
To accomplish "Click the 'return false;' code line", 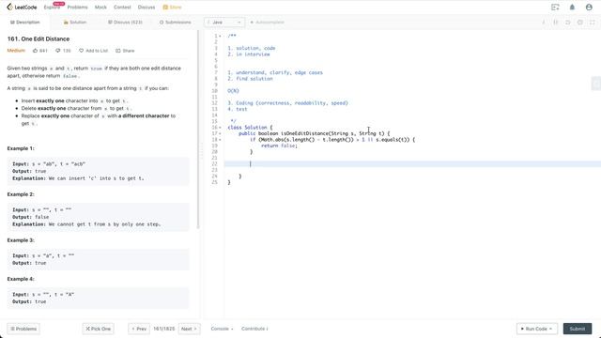I will (280, 146).
